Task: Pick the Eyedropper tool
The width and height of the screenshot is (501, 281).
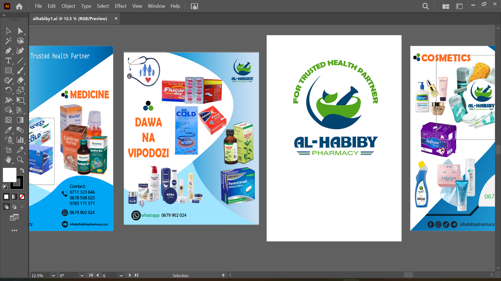Action: 8,130
